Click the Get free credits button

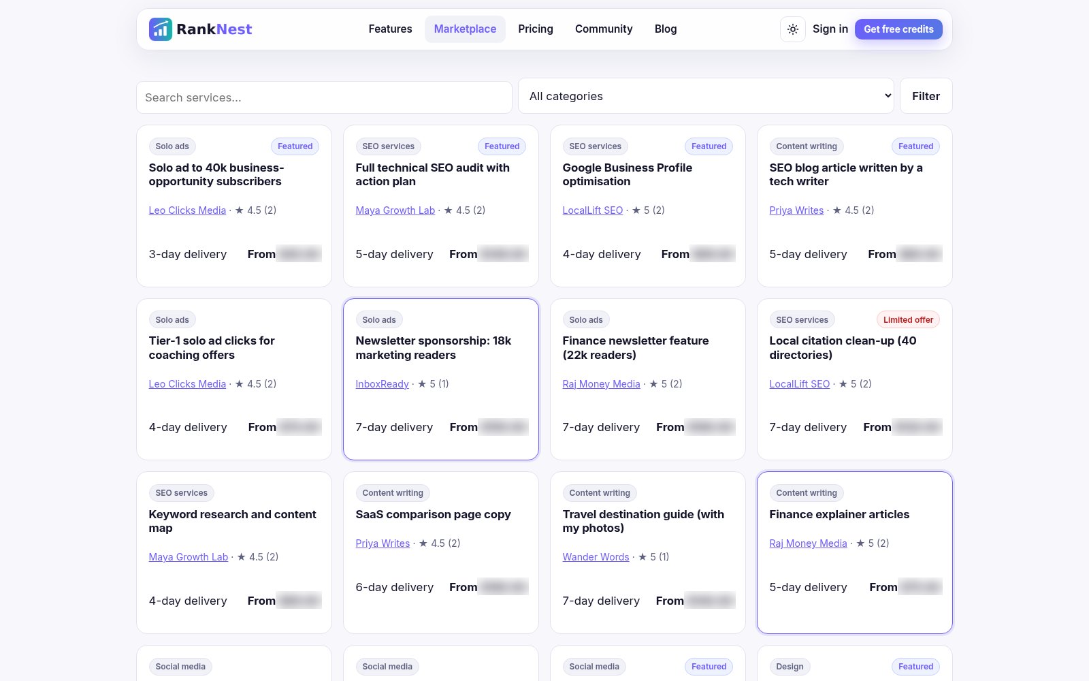click(898, 29)
